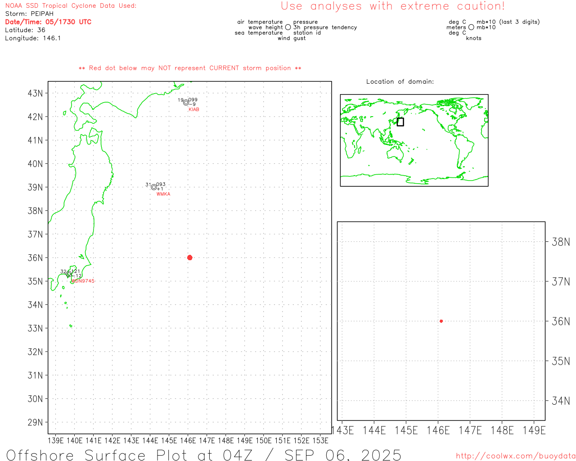576x461 pixels.
Task: Click the '29N' latitude axis label
Action: pyautogui.click(x=35, y=422)
